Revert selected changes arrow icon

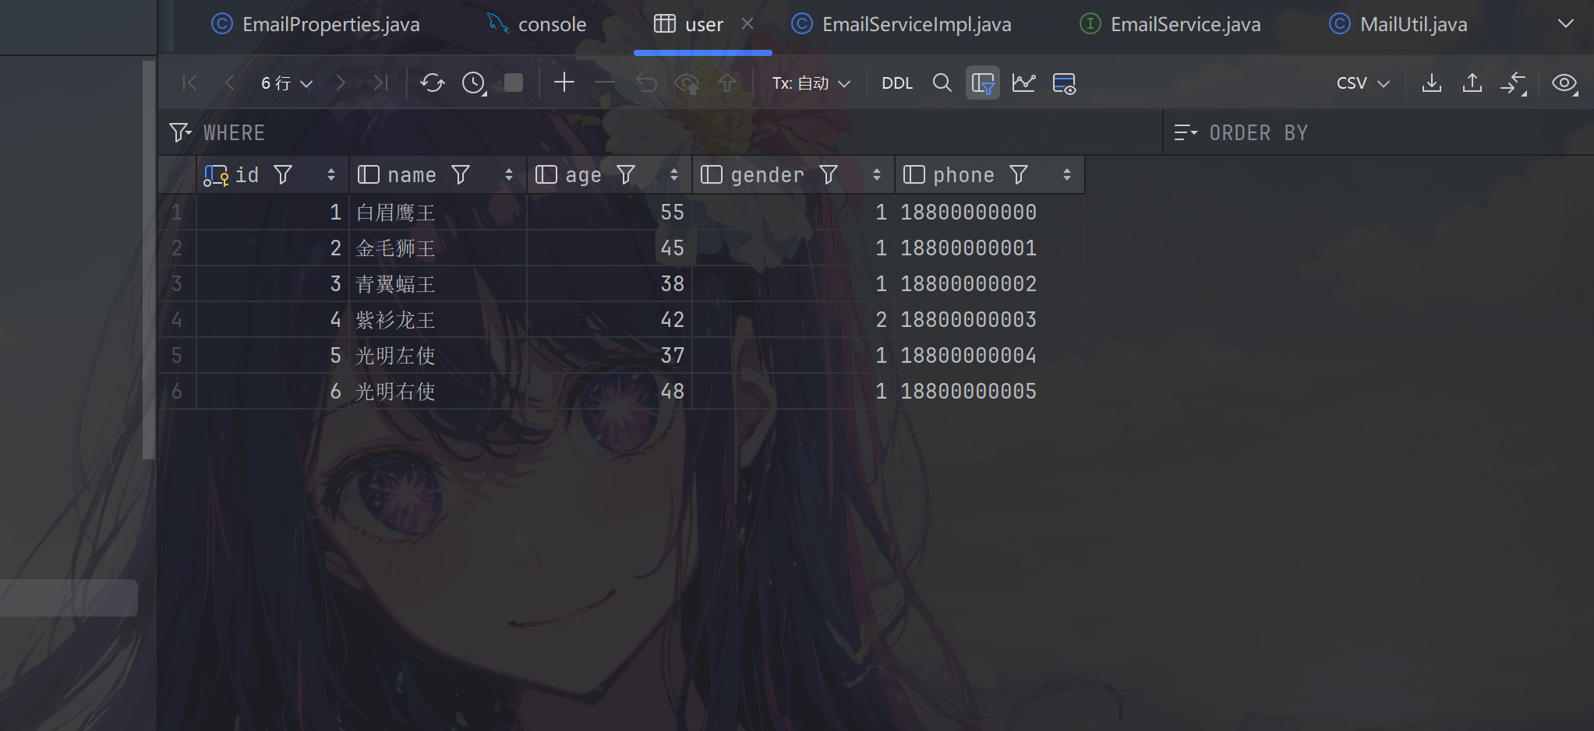(646, 83)
